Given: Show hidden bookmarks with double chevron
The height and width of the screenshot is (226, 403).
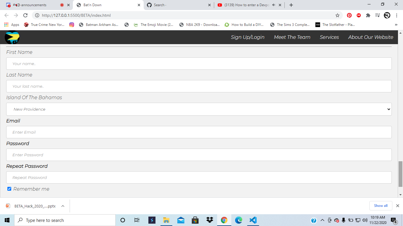Looking at the screenshot, I should (x=396, y=25).
